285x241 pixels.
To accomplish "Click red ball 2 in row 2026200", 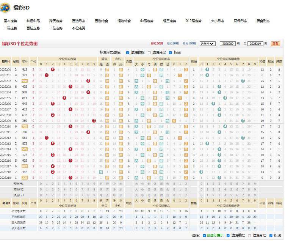I will coord(53,69).
